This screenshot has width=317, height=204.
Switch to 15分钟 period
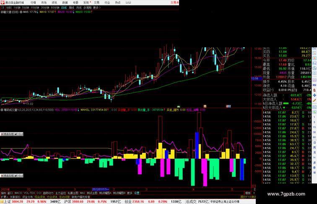pos(35,8)
